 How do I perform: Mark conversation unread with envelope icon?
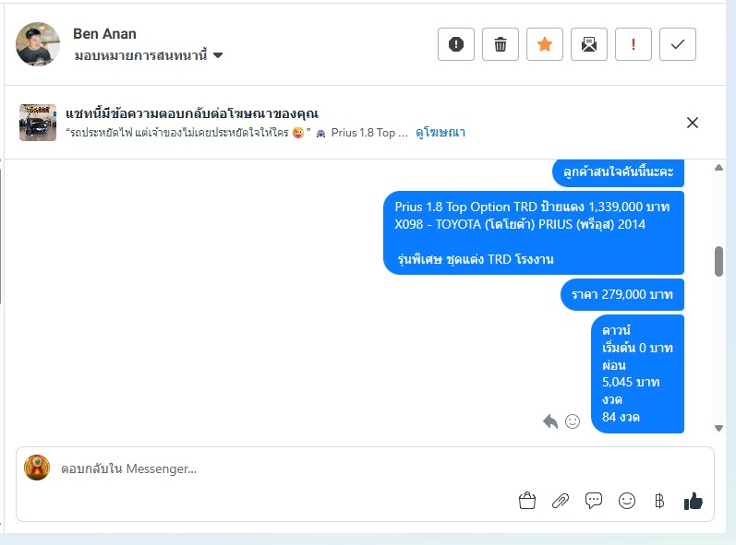pyautogui.click(x=589, y=44)
